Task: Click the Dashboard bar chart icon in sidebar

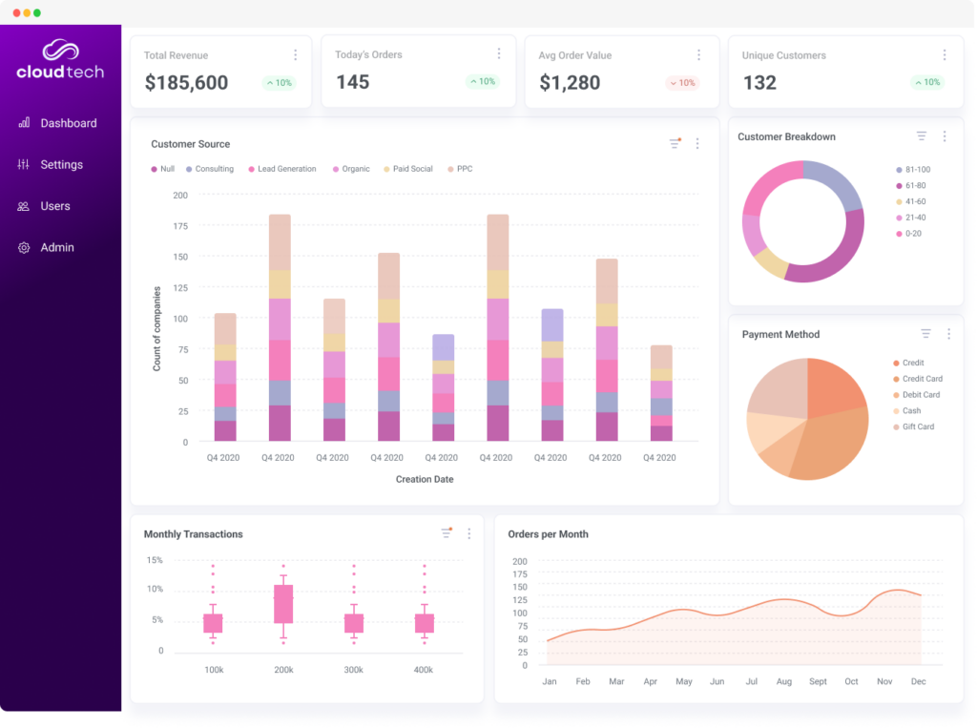Action: 24,123
